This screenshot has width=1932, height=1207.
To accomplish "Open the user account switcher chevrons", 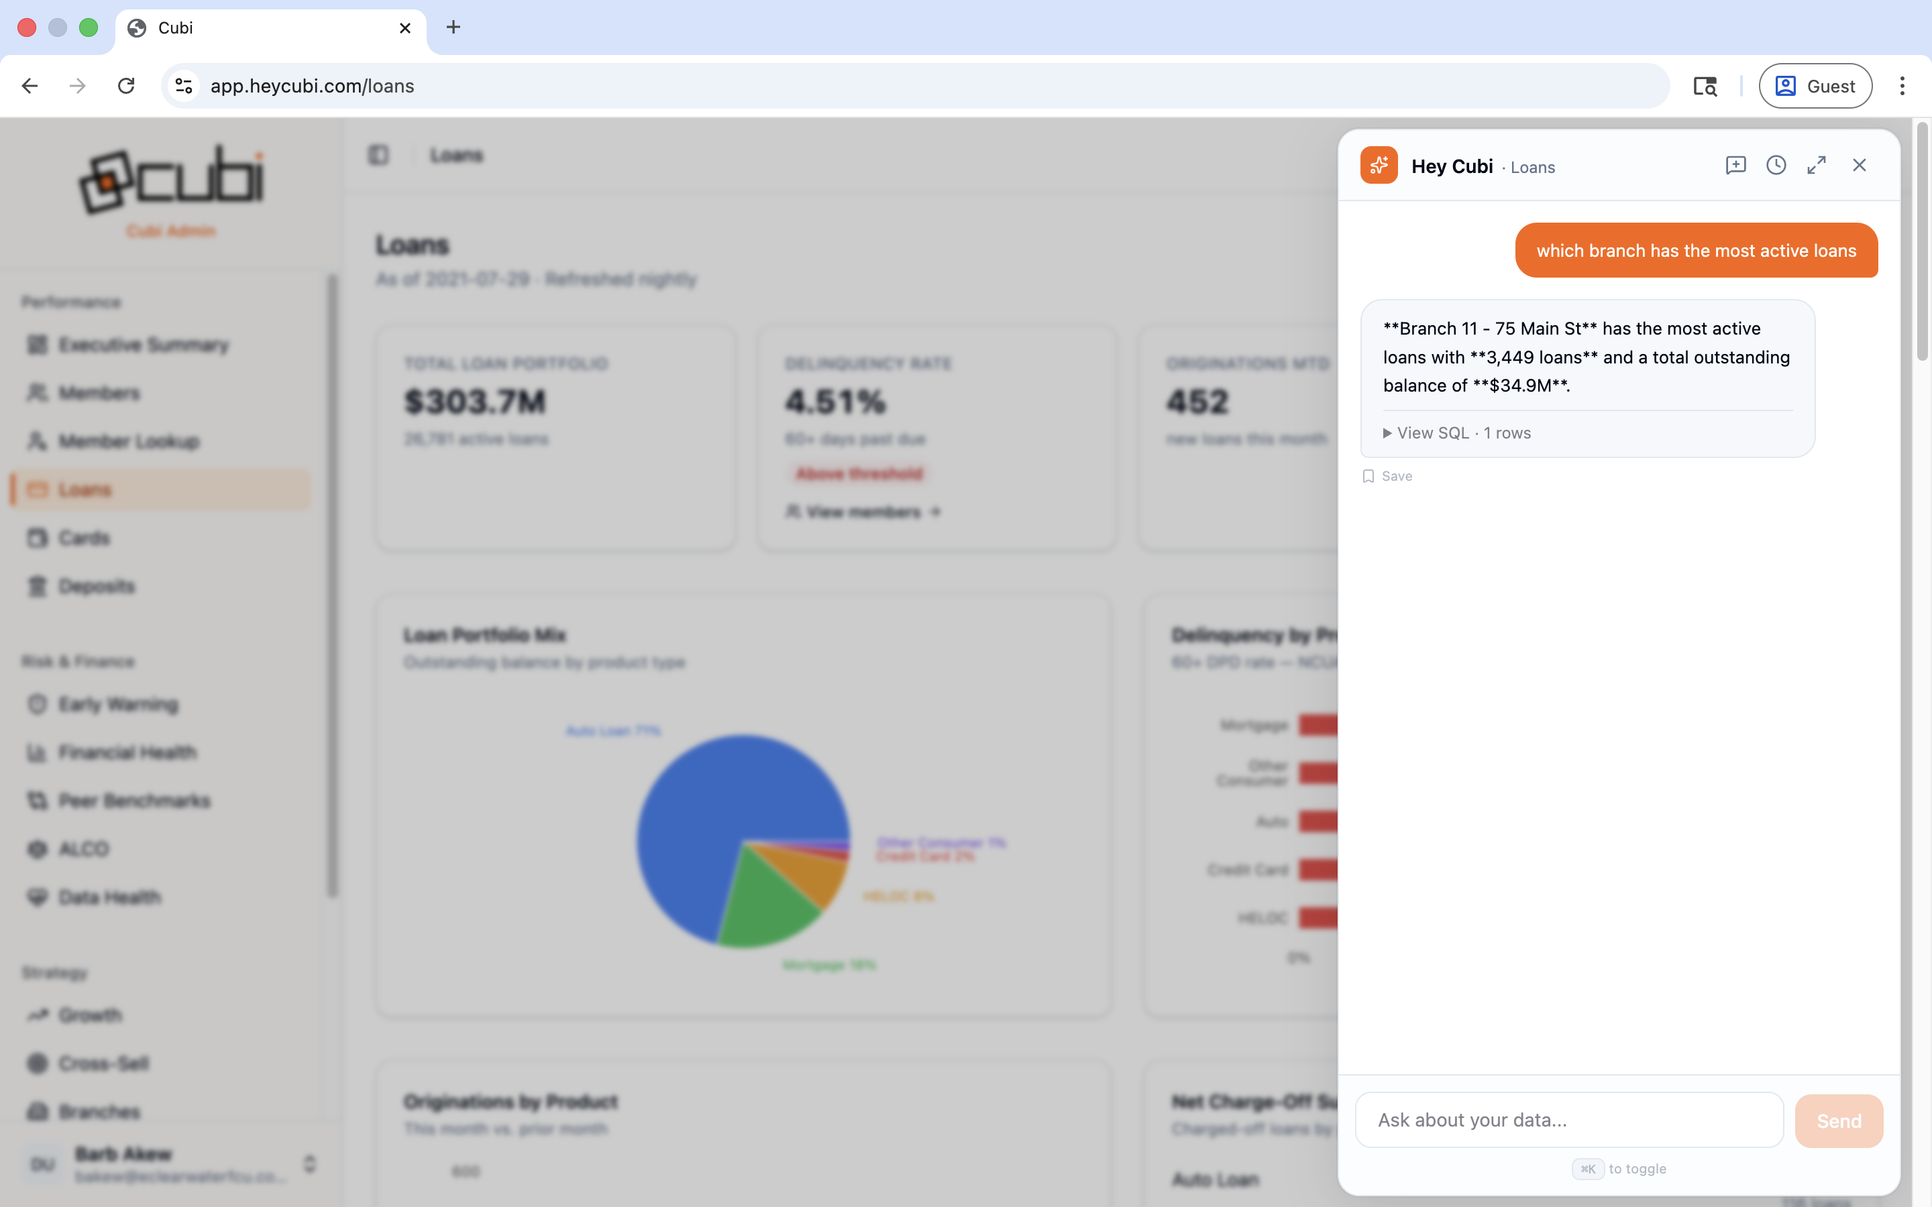I will point(310,1164).
